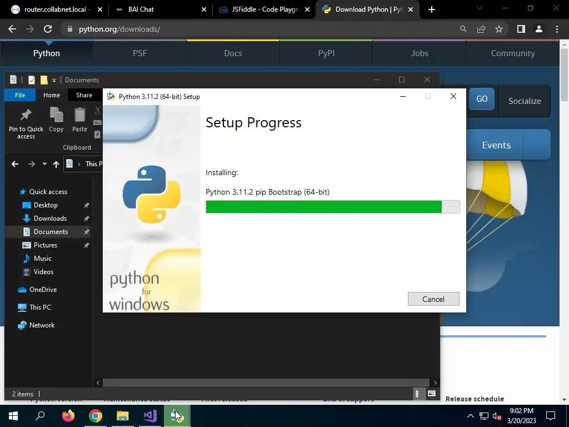Open the Socialize menu on python.org
This screenshot has height=427, width=569.
[525, 101]
